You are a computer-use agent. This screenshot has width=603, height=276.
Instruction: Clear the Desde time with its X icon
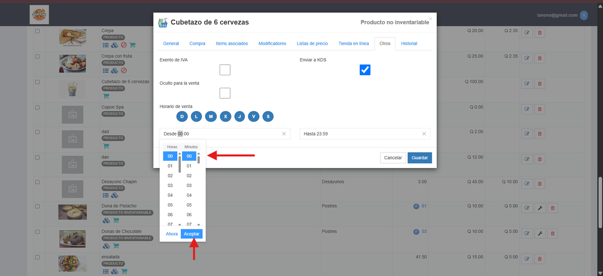pyautogui.click(x=283, y=133)
